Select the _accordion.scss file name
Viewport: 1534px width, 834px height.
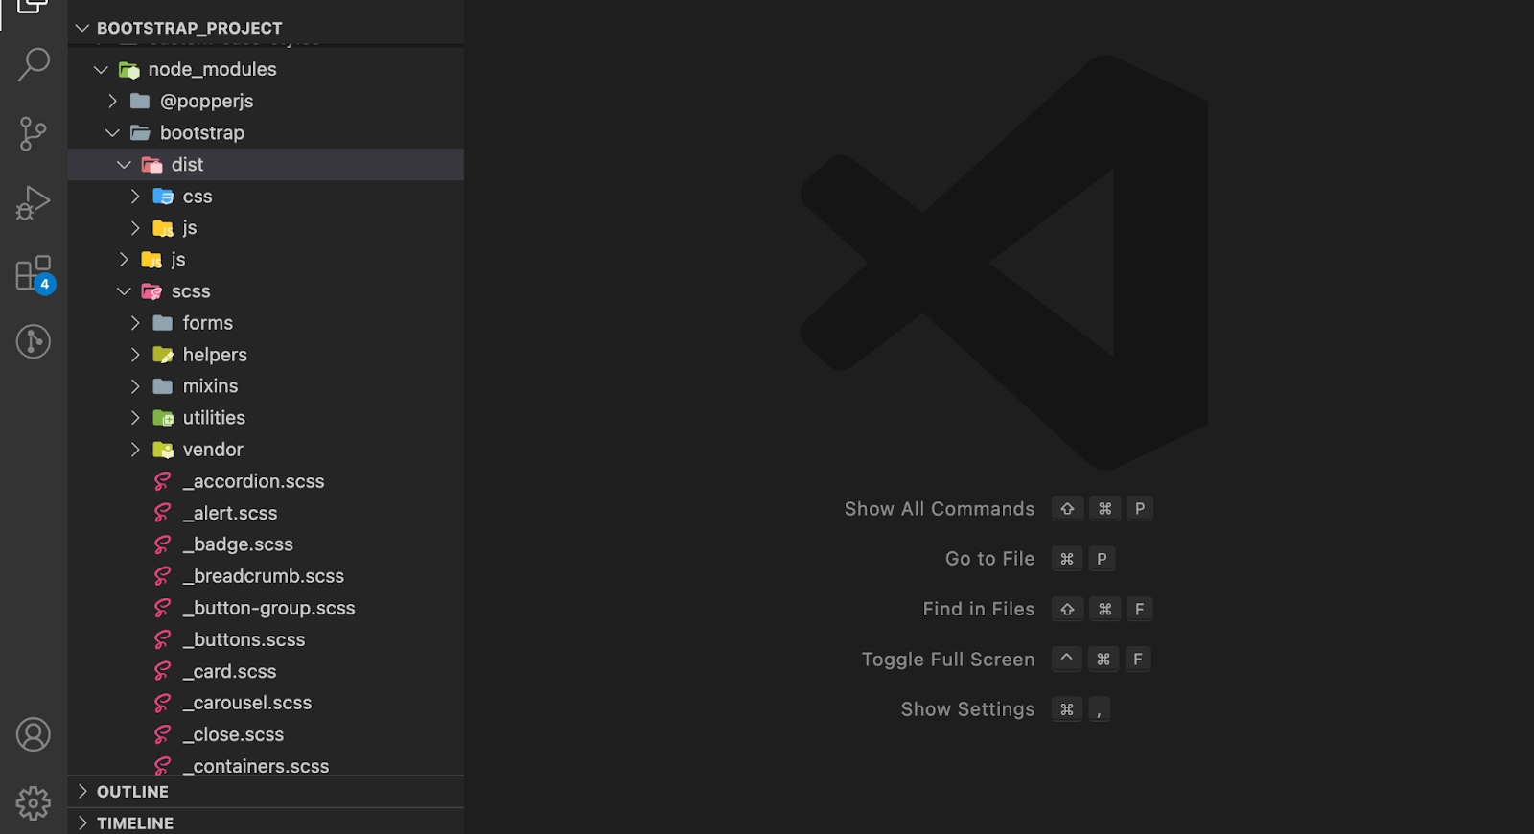[x=253, y=481]
